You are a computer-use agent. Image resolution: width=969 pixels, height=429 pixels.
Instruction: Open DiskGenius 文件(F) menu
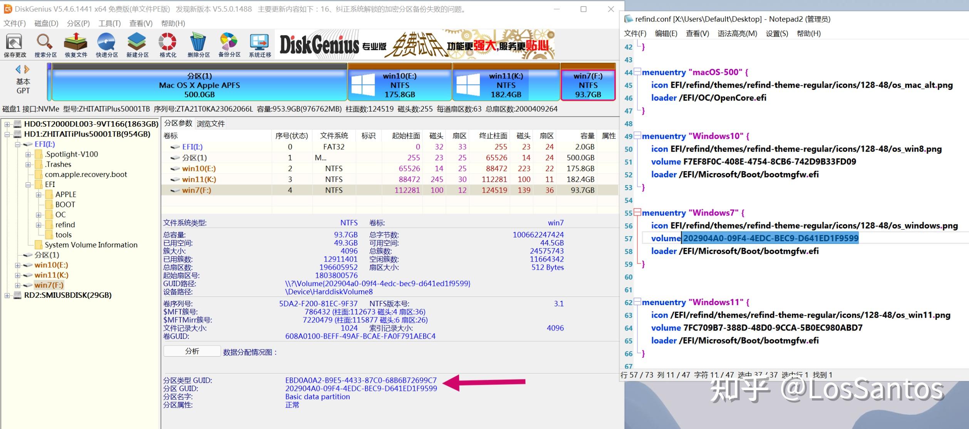(15, 23)
